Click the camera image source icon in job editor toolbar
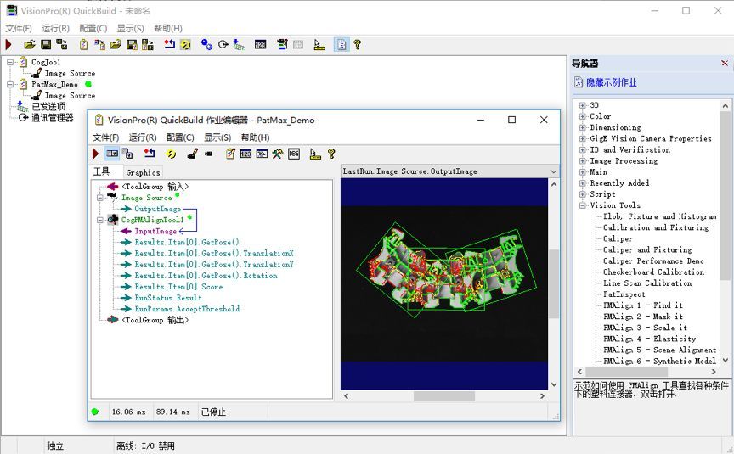The height and width of the screenshot is (454, 734). 208,154
